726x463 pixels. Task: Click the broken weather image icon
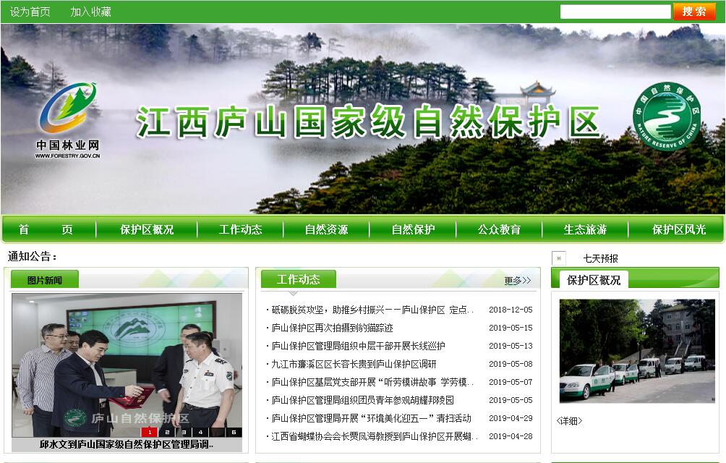coord(558,258)
